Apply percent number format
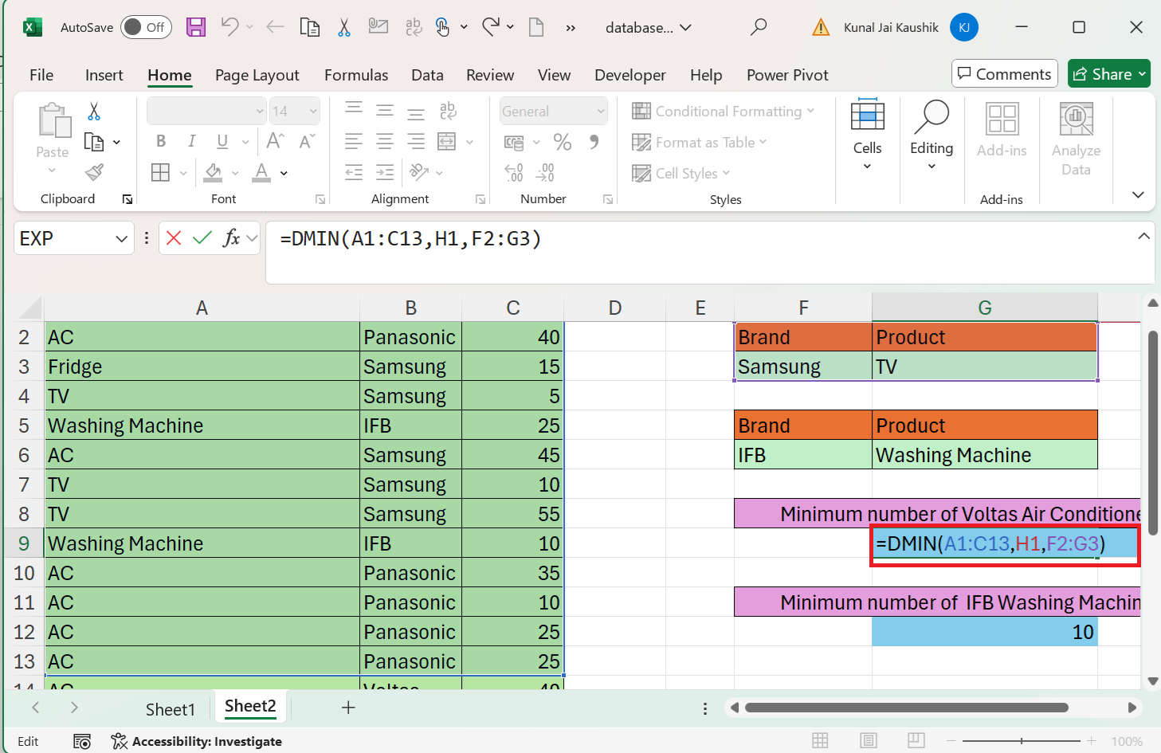This screenshot has height=753, width=1161. [x=563, y=141]
